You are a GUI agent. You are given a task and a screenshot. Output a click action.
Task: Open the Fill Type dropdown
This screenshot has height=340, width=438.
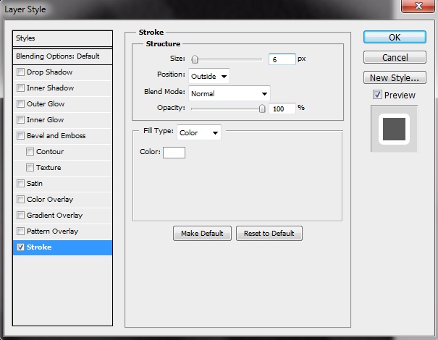(x=199, y=132)
